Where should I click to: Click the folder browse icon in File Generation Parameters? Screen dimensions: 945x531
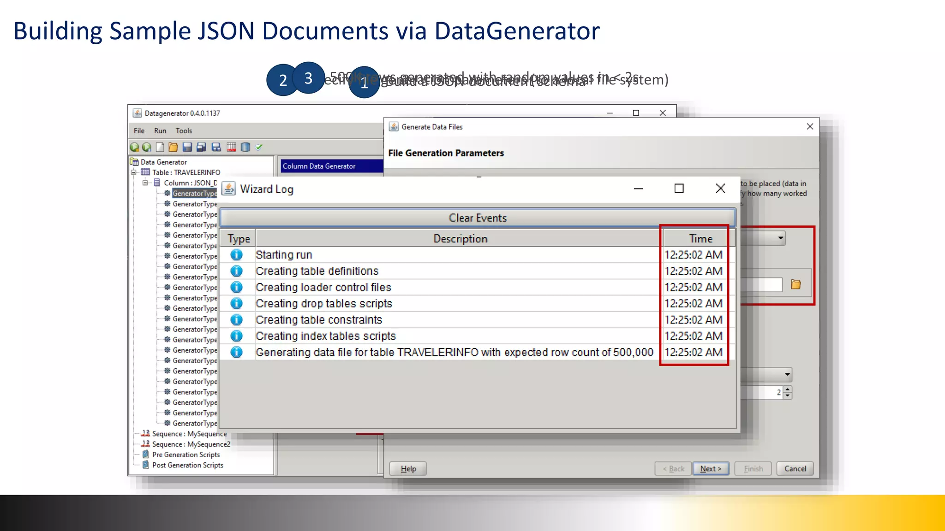796,284
